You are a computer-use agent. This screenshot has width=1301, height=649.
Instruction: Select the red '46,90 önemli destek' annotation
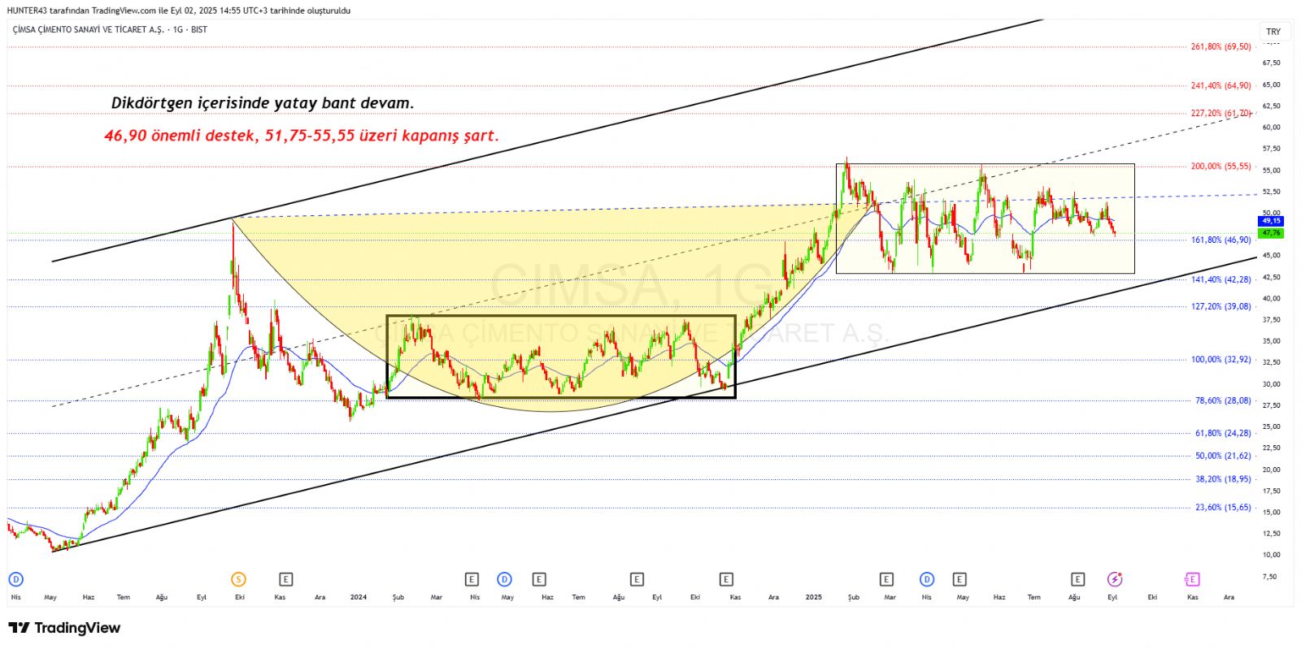302,136
